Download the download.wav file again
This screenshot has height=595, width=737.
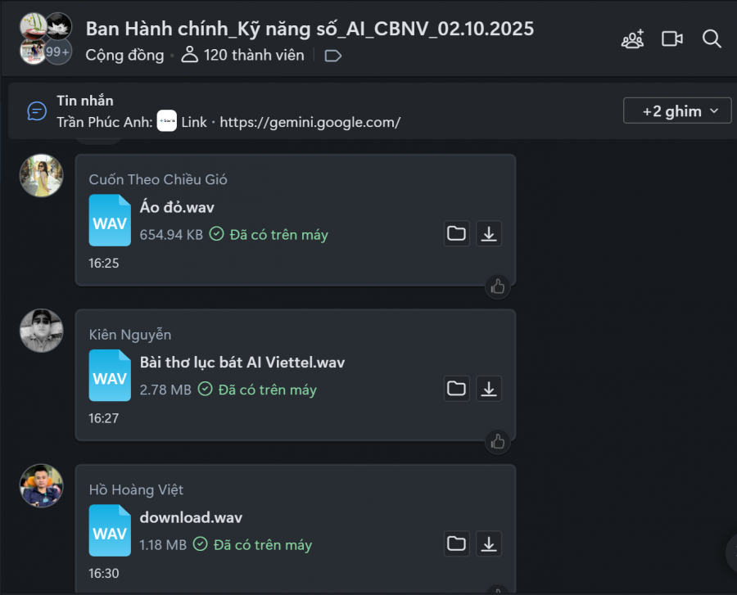click(x=489, y=543)
